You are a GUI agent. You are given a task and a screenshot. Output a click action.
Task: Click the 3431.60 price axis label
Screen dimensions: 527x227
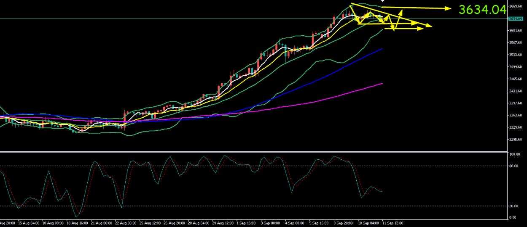pyautogui.click(x=516, y=91)
